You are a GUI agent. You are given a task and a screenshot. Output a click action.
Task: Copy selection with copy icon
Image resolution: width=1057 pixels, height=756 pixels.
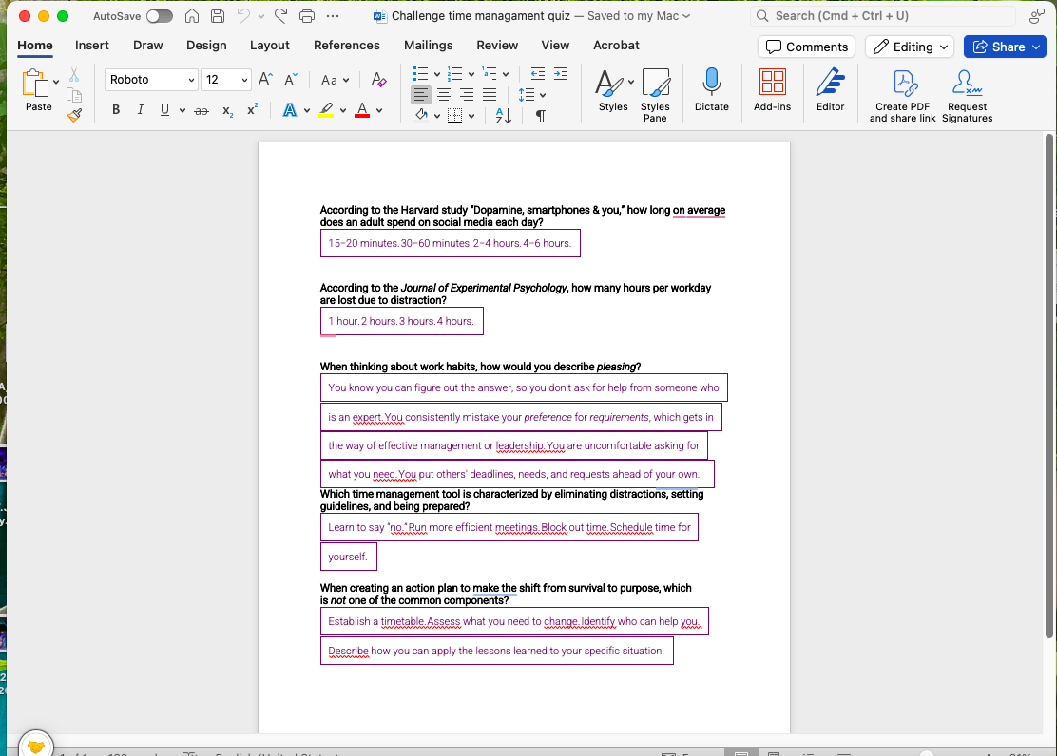pyautogui.click(x=74, y=95)
